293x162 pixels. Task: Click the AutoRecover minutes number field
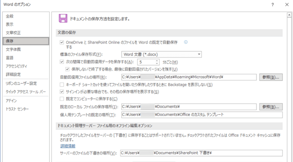pyautogui.click(x=146, y=62)
